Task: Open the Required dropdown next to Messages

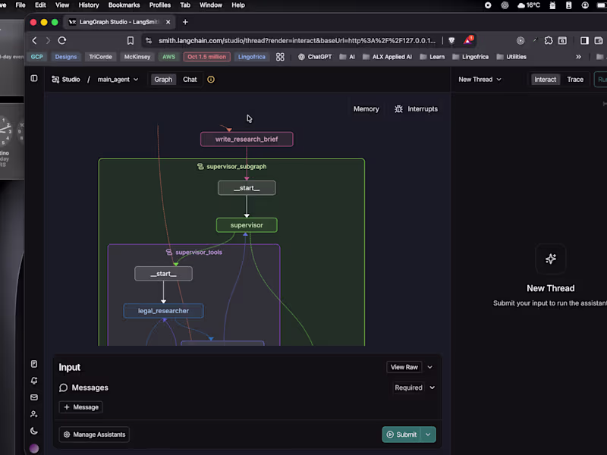Action: pyautogui.click(x=414, y=388)
